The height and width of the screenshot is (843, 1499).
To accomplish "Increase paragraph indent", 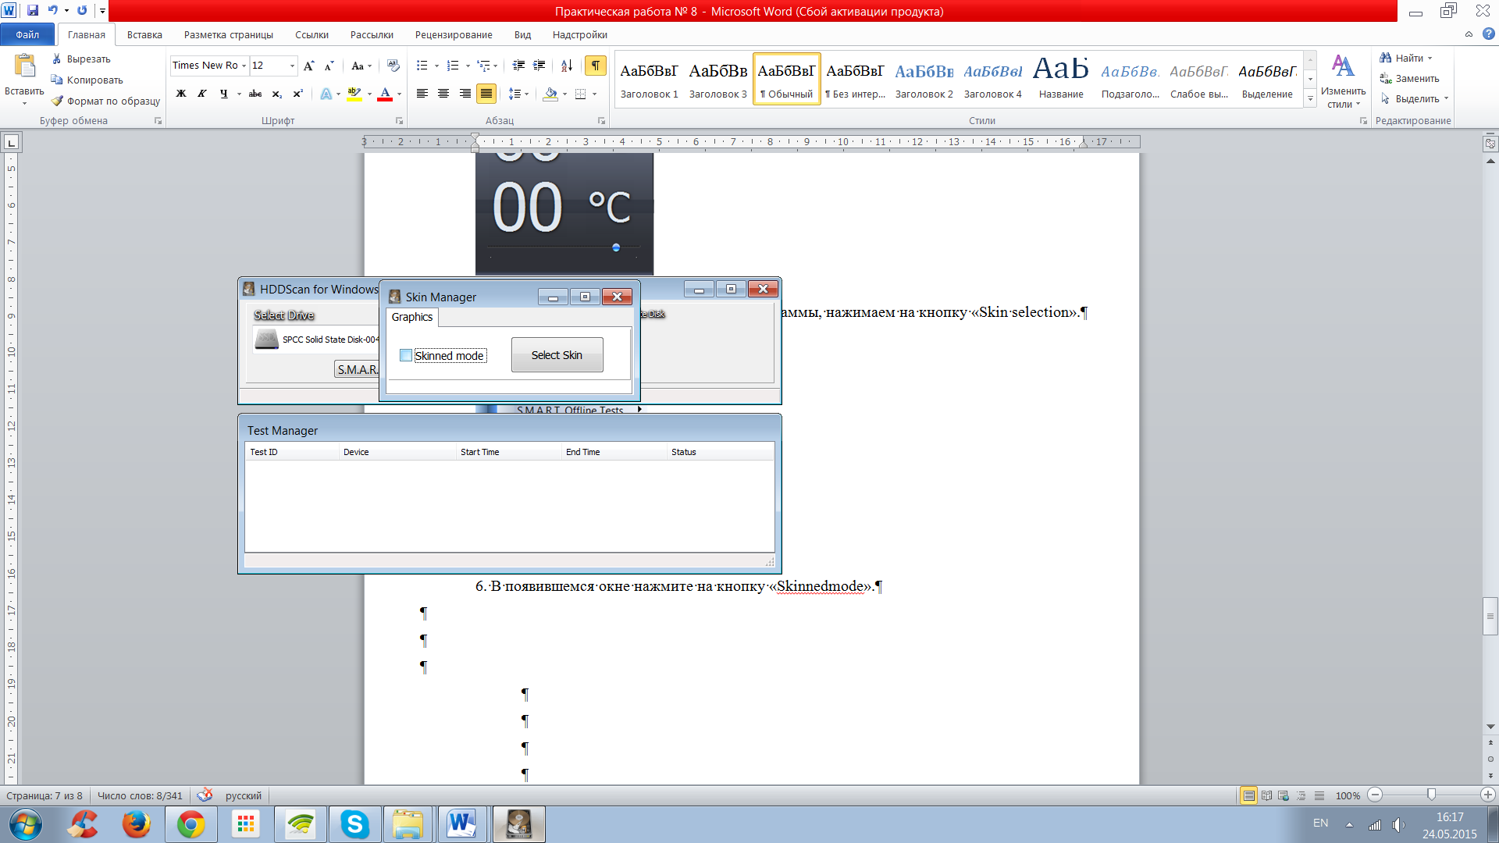I will click(539, 66).
